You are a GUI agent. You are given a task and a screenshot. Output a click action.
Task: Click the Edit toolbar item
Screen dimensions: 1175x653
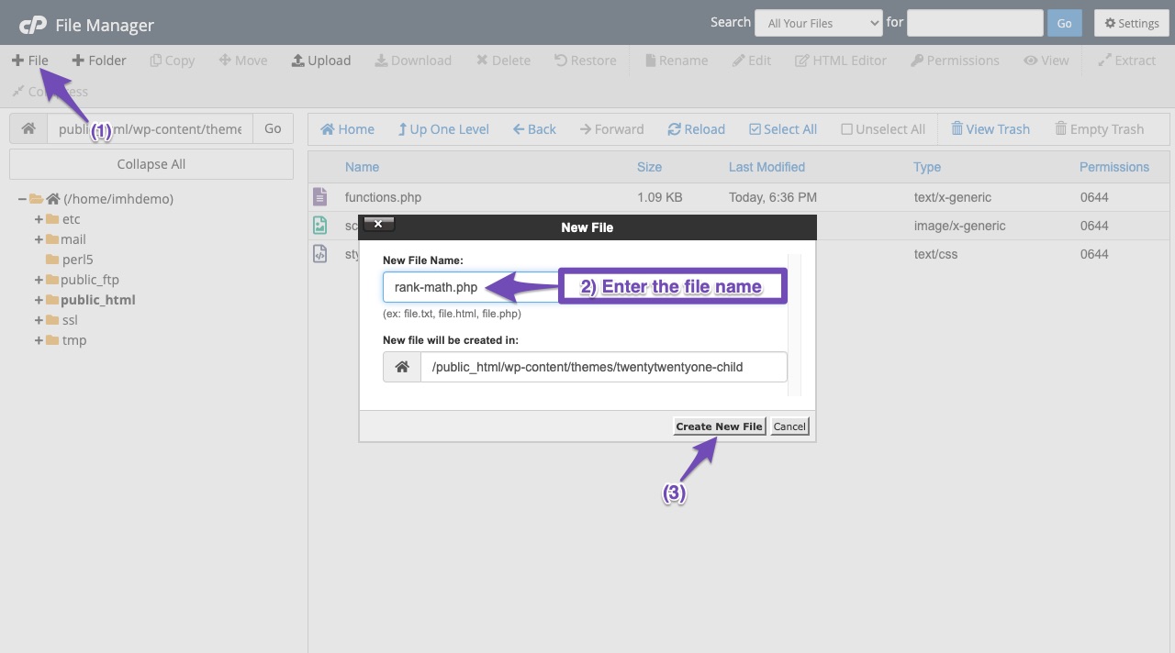(752, 61)
